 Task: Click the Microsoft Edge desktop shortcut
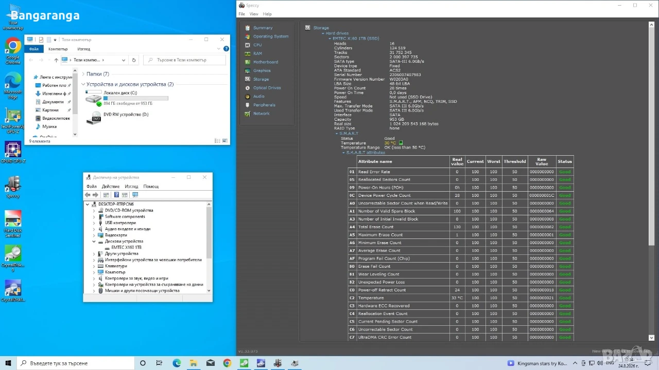13,86
